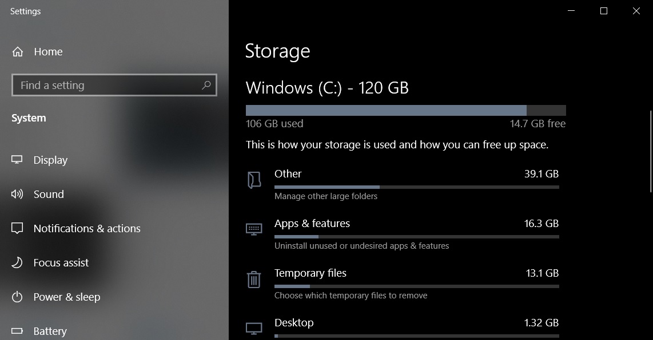Choose which temporary files to remove
This screenshot has height=340, width=653.
coord(350,295)
